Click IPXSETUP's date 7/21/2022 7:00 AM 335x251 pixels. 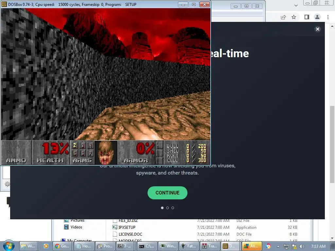pyautogui.click(x=213, y=227)
